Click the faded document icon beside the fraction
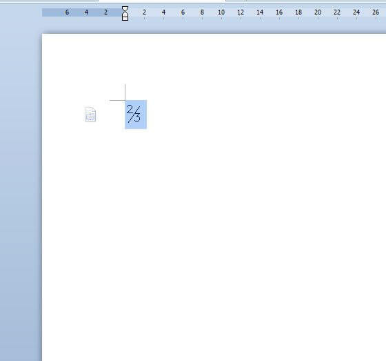Viewport: 386px width, 361px height. coord(90,114)
